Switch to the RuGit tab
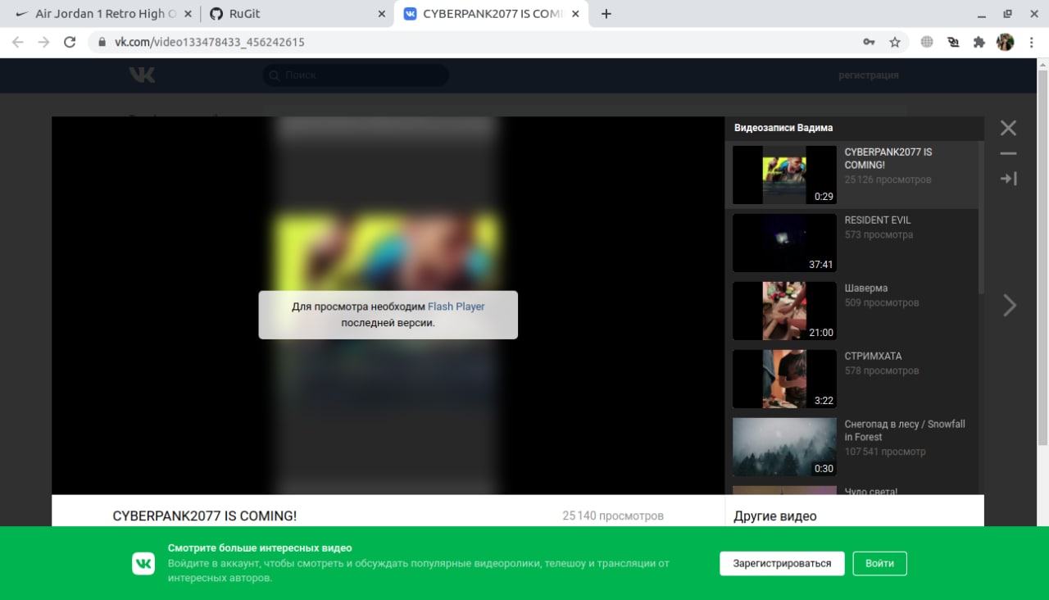This screenshot has width=1049, height=600. coord(295,14)
